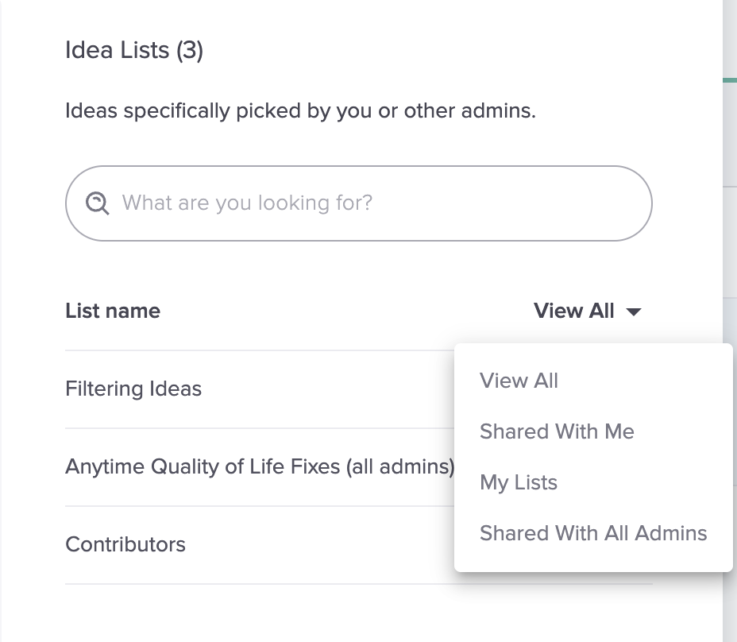
Task: Open the Filtering Ideas list
Action: pyautogui.click(x=133, y=389)
